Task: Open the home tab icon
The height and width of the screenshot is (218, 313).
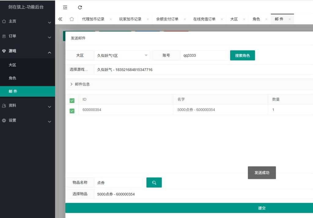Action: [72, 19]
